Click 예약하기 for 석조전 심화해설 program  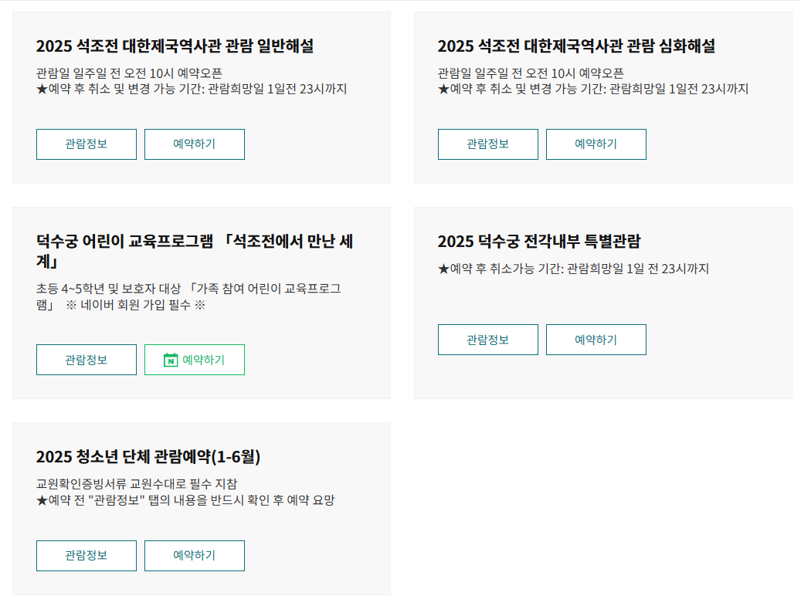pos(596,144)
